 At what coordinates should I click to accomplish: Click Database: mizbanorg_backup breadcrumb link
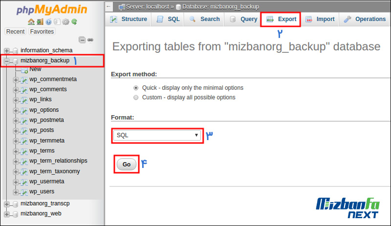(220, 7)
